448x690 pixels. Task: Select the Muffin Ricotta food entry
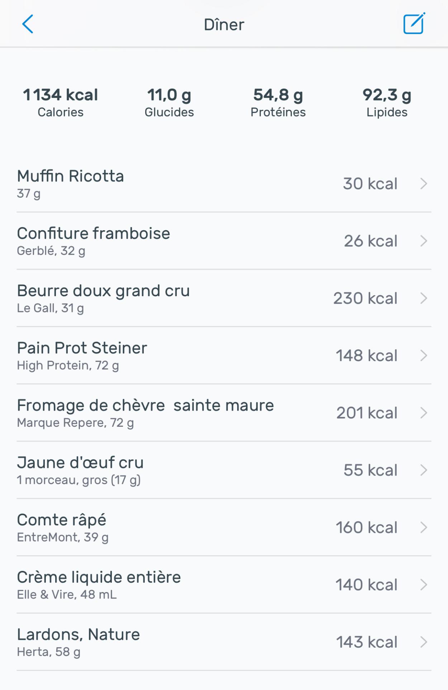pyautogui.click(x=71, y=176)
